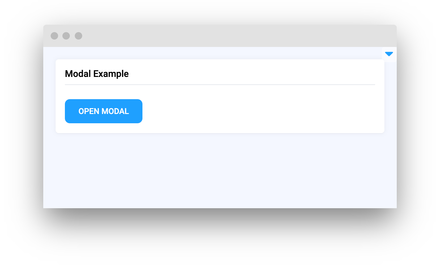Viewport: 440px width, 270px height.
Task: Click the Modal Example heading
Action: pos(97,74)
